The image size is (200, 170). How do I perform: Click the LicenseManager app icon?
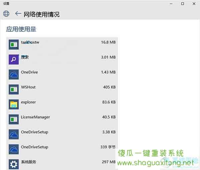point(14,119)
